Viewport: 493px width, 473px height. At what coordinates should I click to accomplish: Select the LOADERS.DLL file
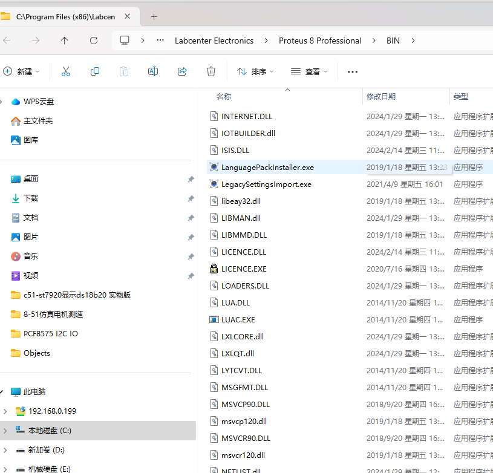click(x=245, y=286)
